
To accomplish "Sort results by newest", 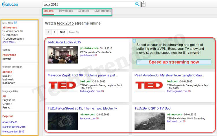I will pyautogui.click(x=7, y=59).
